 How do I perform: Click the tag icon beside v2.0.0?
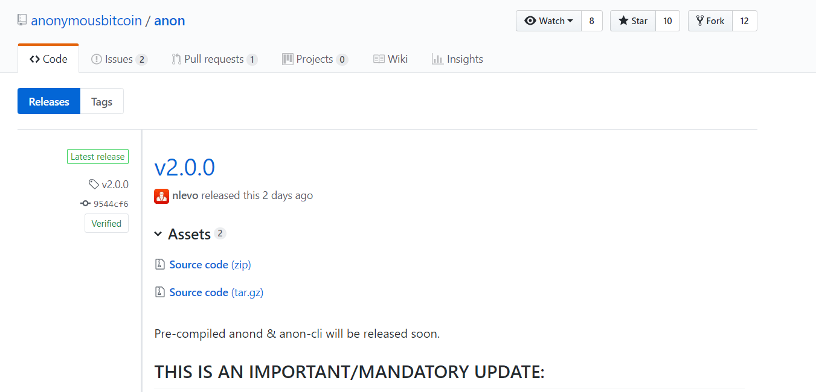pos(94,185)
